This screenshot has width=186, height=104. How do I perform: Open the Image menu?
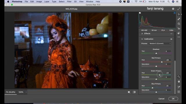coord(39,1)
